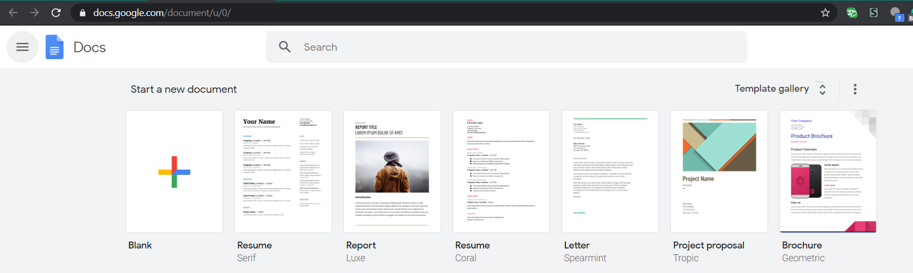This screenshot has width=913, height=273.
Task: Open the main menu hamburger icon
Action: [22, 47]
